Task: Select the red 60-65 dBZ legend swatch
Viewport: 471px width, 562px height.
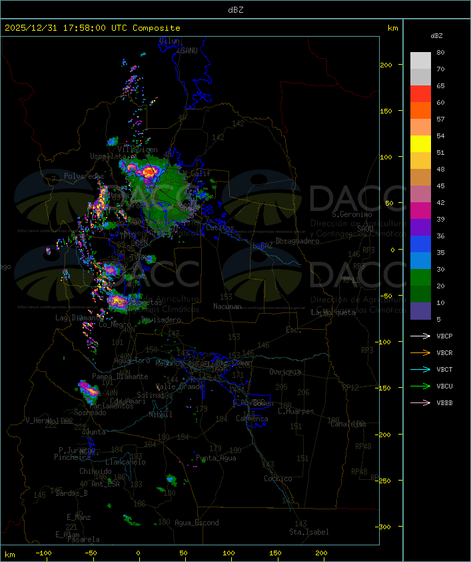Action: (x=420, y=94)
